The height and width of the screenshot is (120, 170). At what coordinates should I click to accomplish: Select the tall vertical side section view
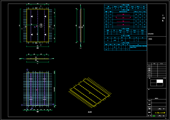click(x=80, y=26)
